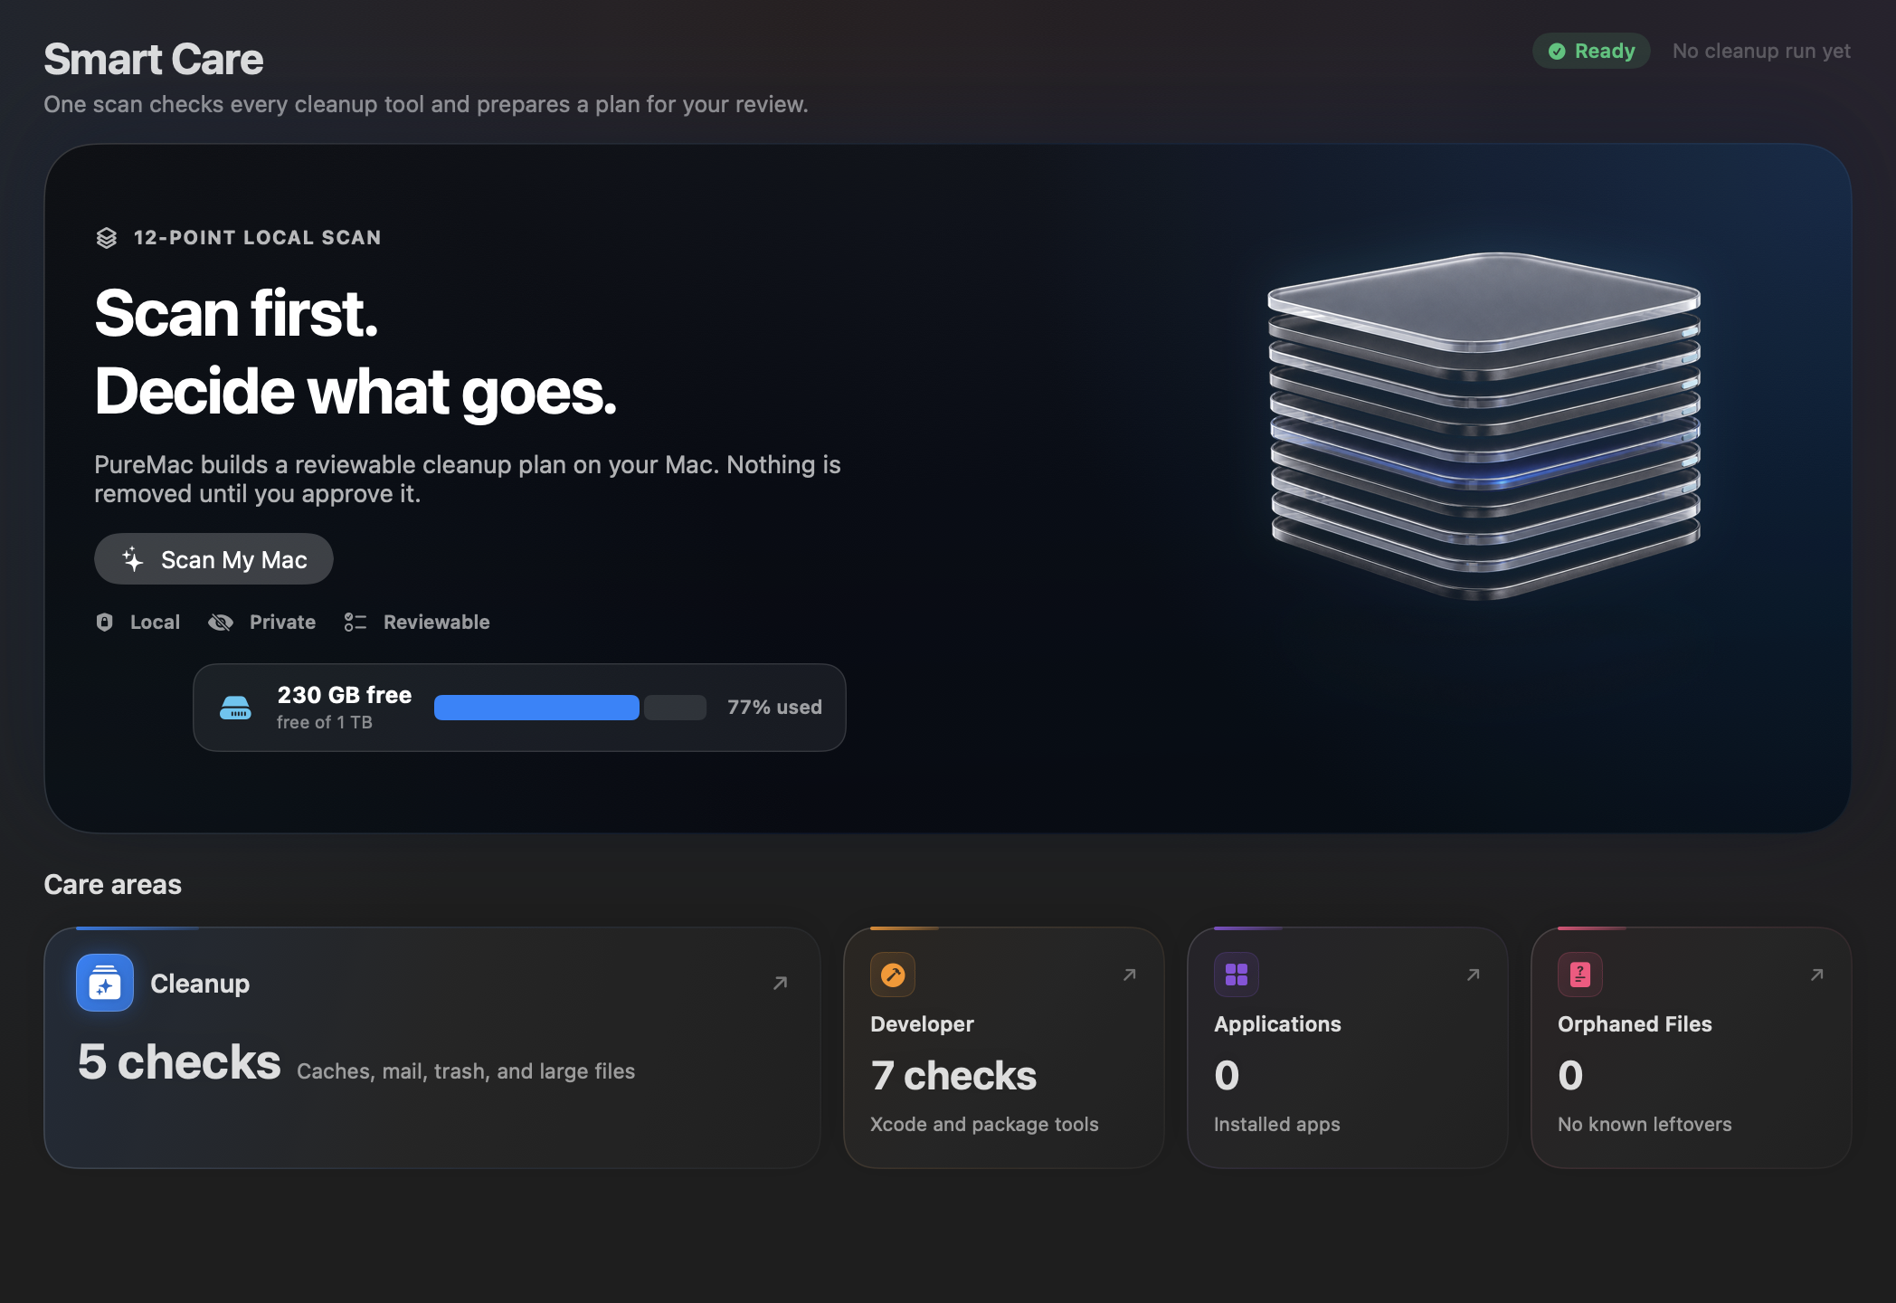Image resolution: width=1896 pixels, height=1303 pixels.
Task: Click the '7 checks' count text
Action: tap(953, 1076)
